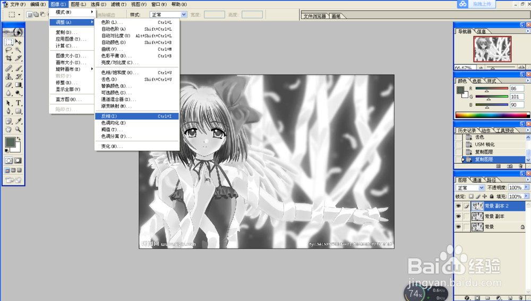Viewport: 531px width, 301px height.
Task: Select the Type tool
Action: (x=18, y=103)
